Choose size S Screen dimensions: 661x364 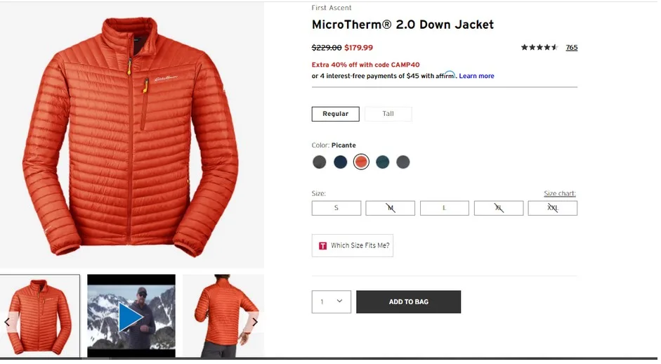pyautogui.click(x=336, y=208)
